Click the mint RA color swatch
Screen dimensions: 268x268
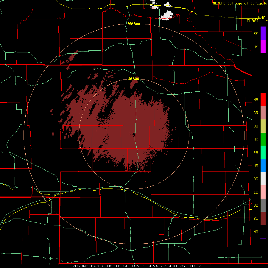click(x=263, y=152)
